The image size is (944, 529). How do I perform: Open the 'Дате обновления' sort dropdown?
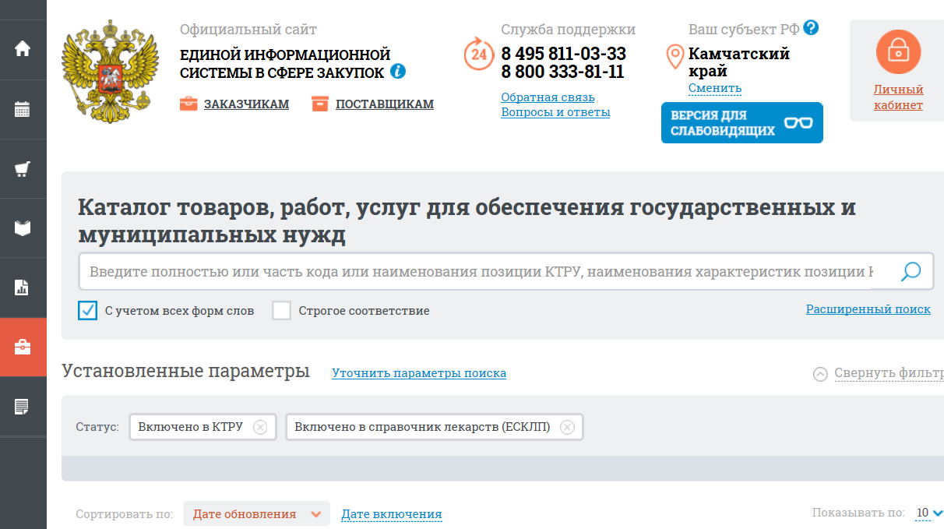[x=256, y=513]
